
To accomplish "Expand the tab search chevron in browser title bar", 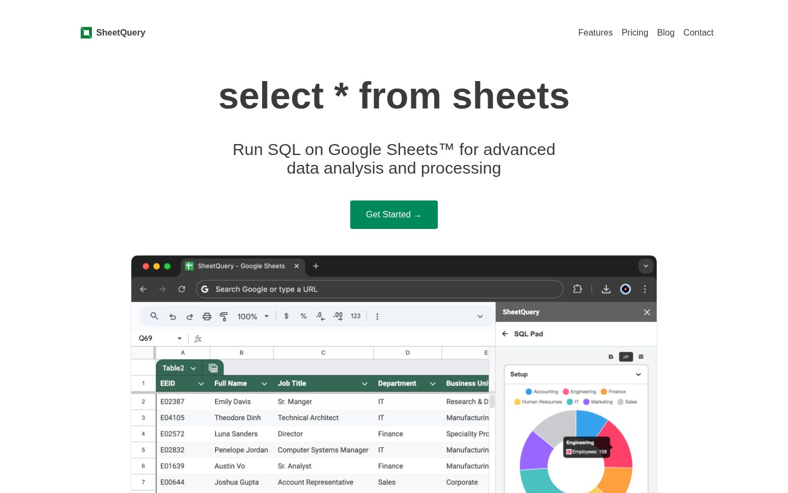I will [646, 266].
